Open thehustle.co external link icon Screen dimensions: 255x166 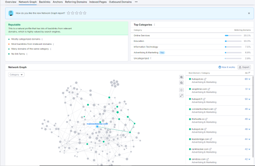tap(206, 119)
